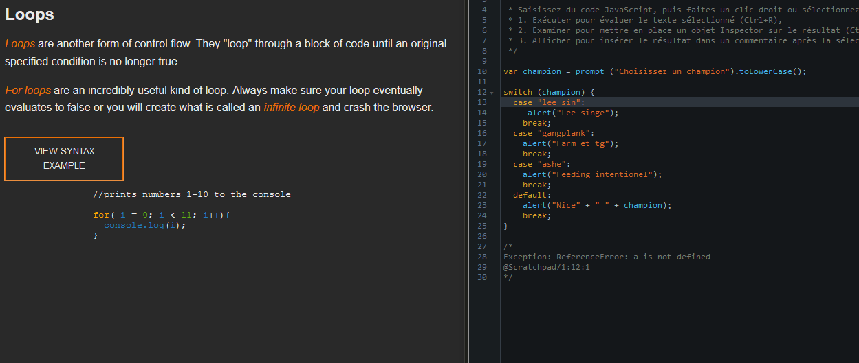This screenshot has height=363, width=859.
Task: Click the default: keyword in the switch
Action: pyautogui.click(x=532, y=195)
